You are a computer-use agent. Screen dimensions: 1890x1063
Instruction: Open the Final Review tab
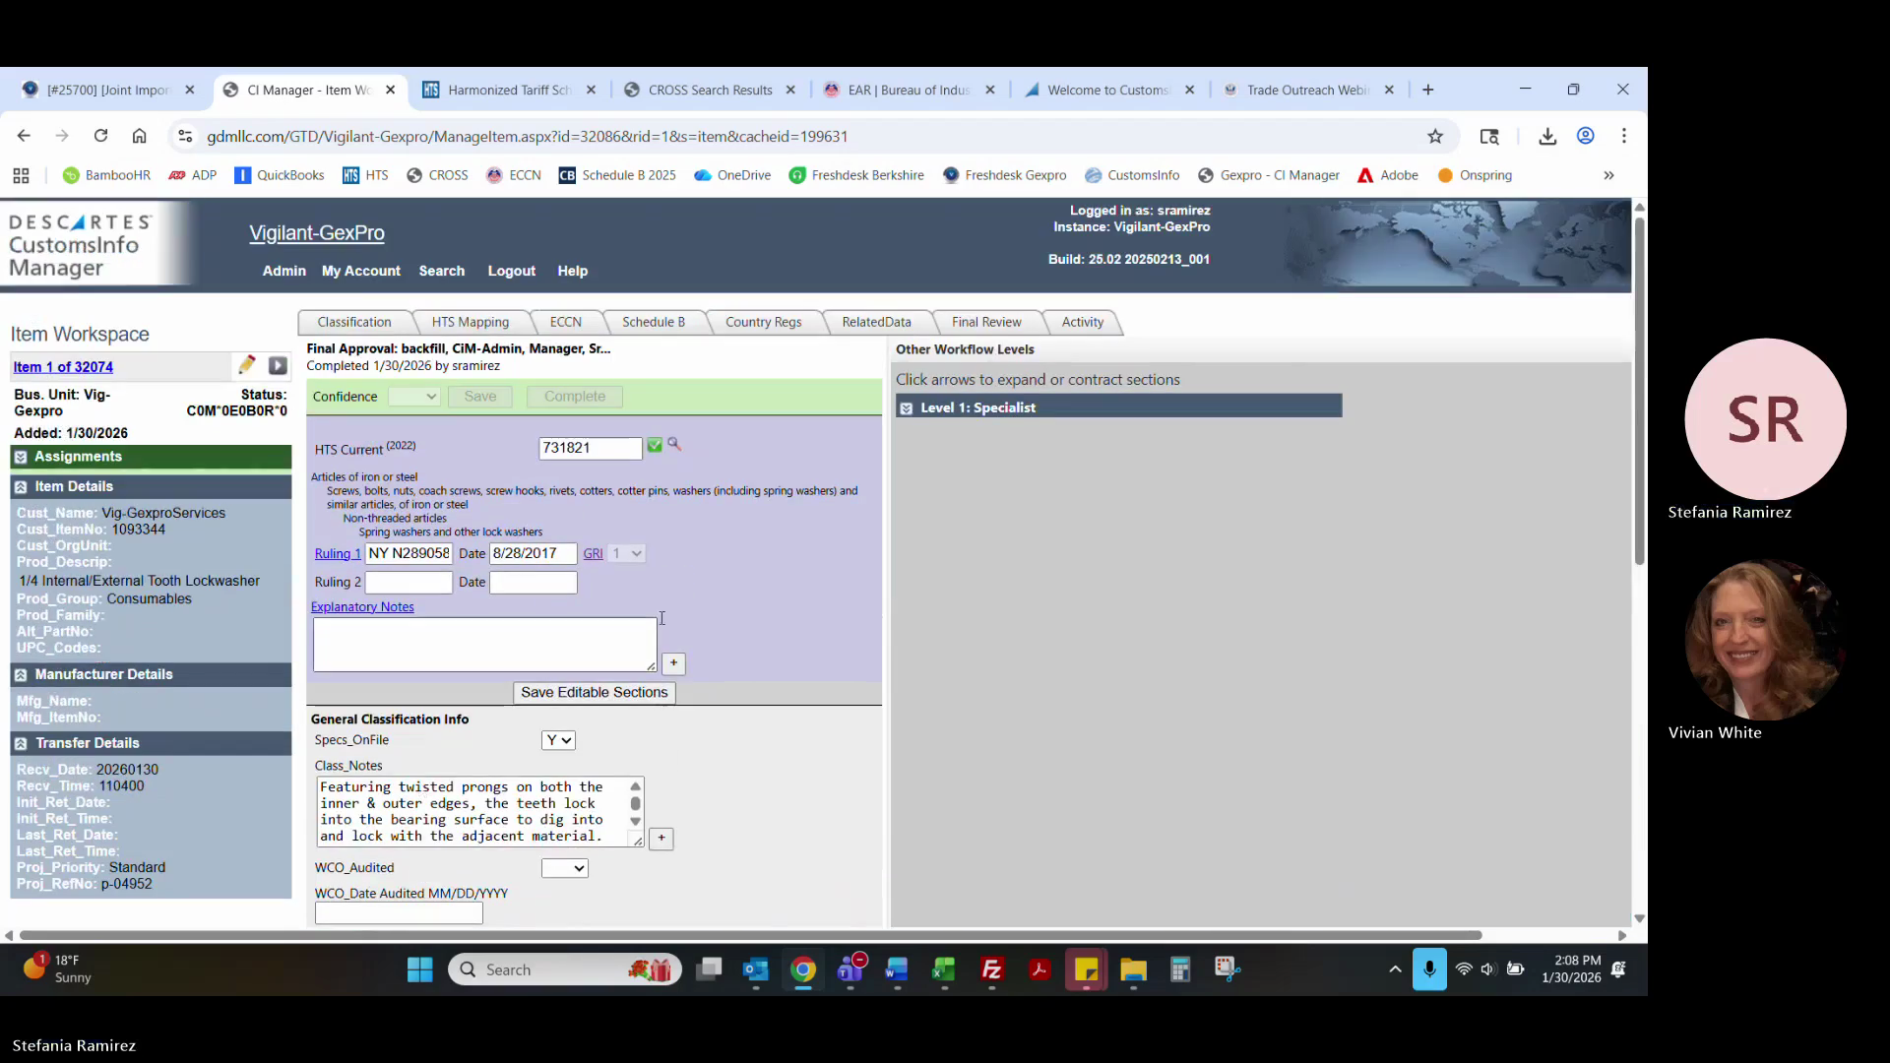coord(985,322)
